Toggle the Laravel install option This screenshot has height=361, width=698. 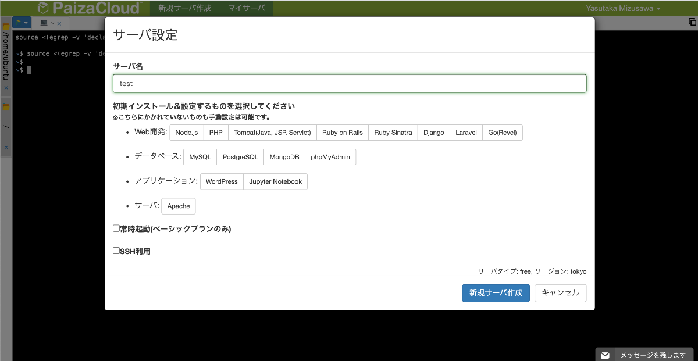point(466,133)
